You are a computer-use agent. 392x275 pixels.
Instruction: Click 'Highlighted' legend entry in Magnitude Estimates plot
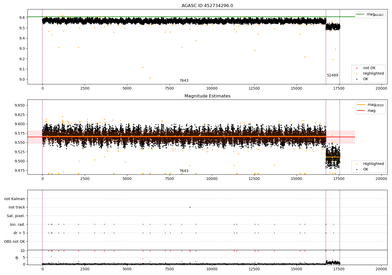(x=373, y=164)
